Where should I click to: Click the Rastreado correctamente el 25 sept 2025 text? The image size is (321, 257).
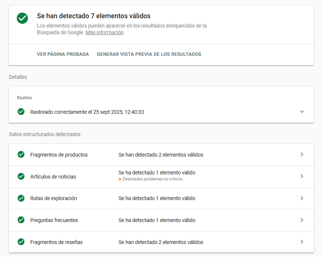point(87,112)
